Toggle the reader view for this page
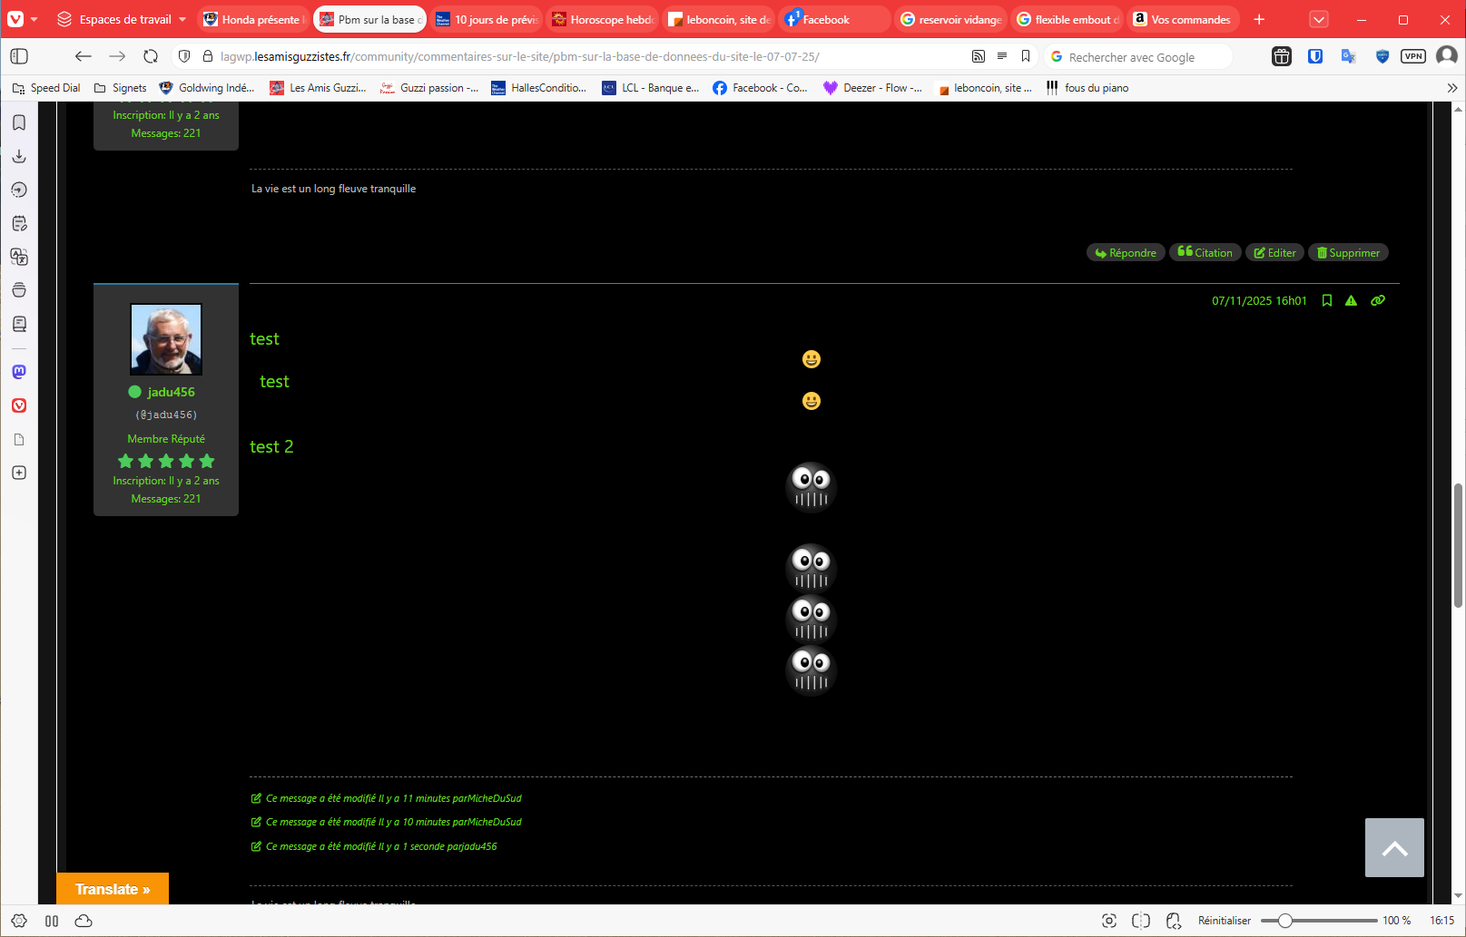 1002,56
